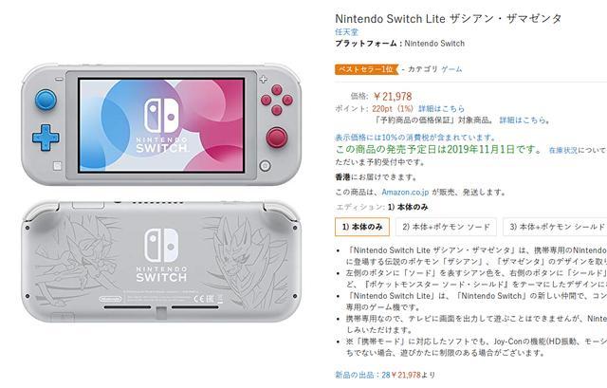Viewport: 607px width, 388px height.
Task: Open the ゲーム category link
Action: tap(451, 69)
